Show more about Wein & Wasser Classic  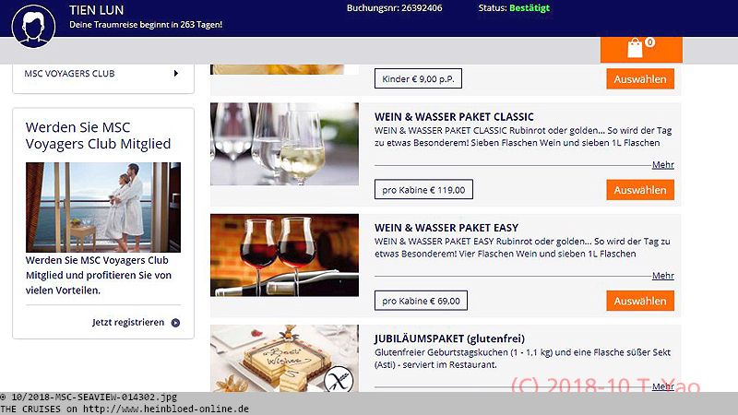click(662, 165)
